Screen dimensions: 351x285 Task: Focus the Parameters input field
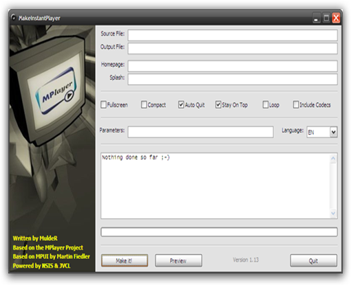point(201,132)
